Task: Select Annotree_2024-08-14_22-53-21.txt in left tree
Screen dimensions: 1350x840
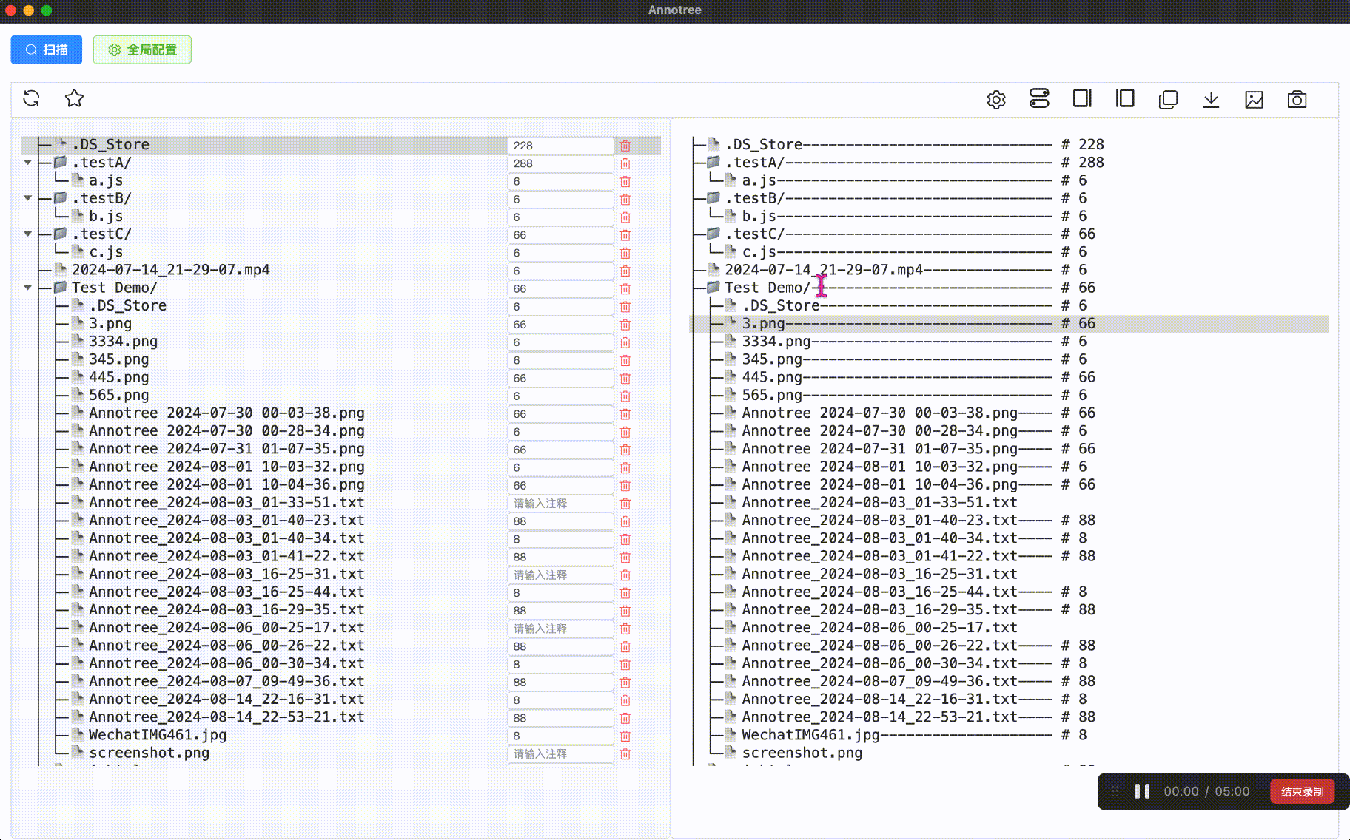Action: (x=226, y=717)
